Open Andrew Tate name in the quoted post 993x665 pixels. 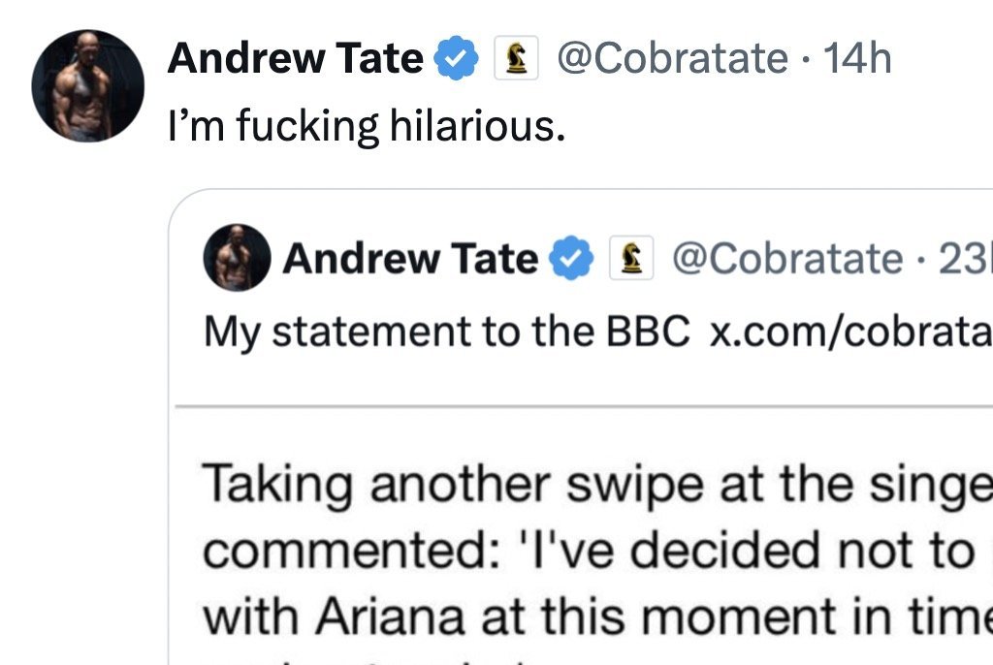tap(410, 259)
